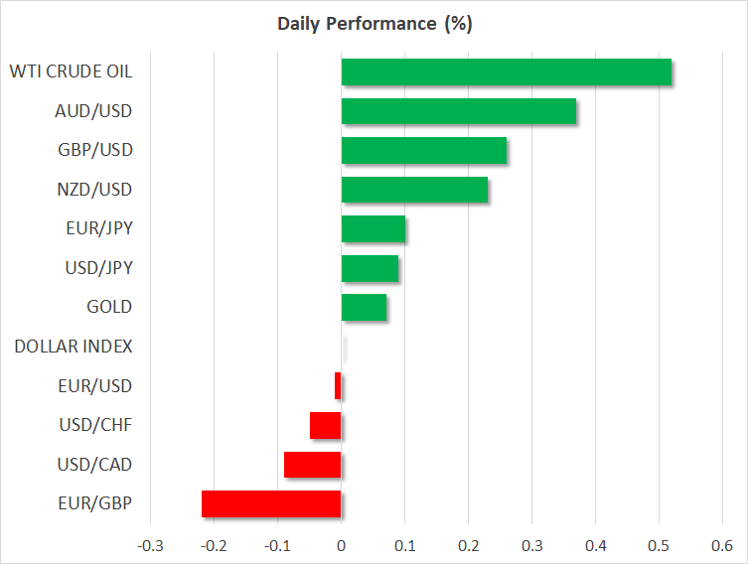Click the red USD/CHF bar

pos(325,425)
